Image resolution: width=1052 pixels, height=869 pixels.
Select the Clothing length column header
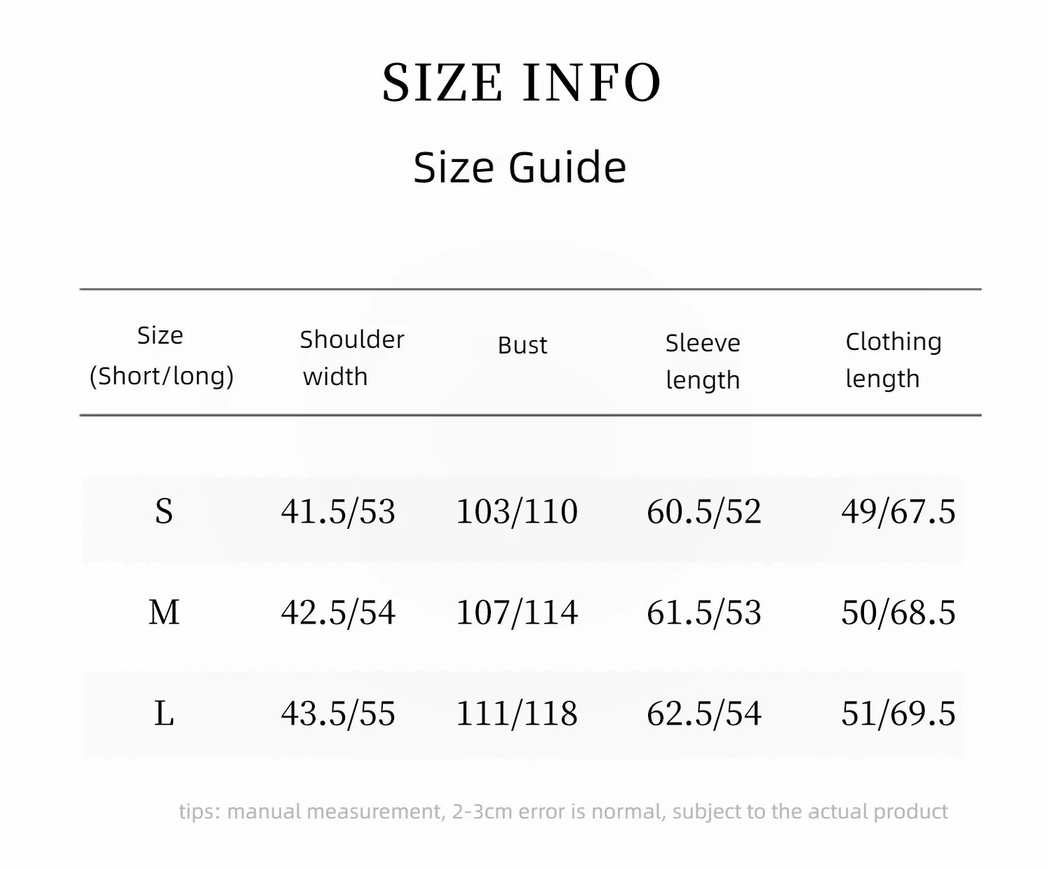click(x=893, y=360)
